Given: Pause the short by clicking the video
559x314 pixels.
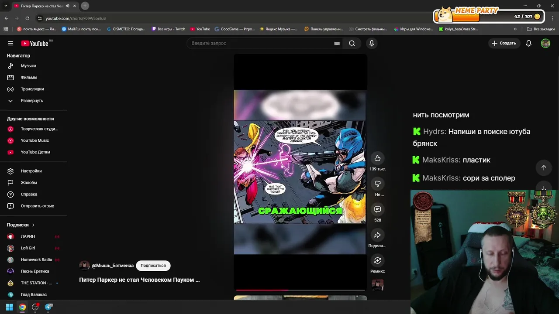Looking at the screenshot, I should [x=300, y=172].
